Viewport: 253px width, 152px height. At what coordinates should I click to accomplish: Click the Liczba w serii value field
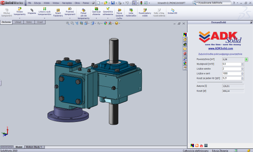click(x=232, y=74)
